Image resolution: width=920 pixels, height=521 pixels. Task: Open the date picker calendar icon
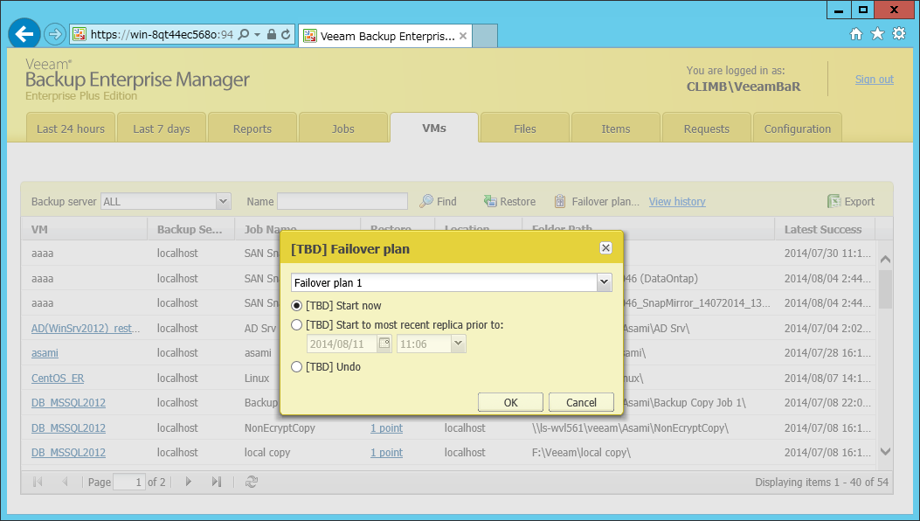[384, 344]
